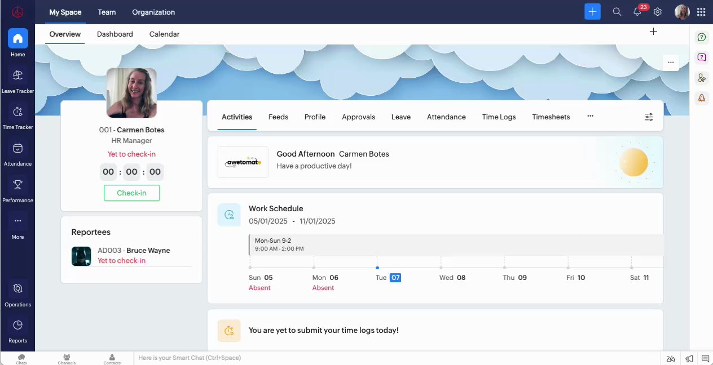Open the Profile tab
This screenshot has height=365, width=713.
315,117
